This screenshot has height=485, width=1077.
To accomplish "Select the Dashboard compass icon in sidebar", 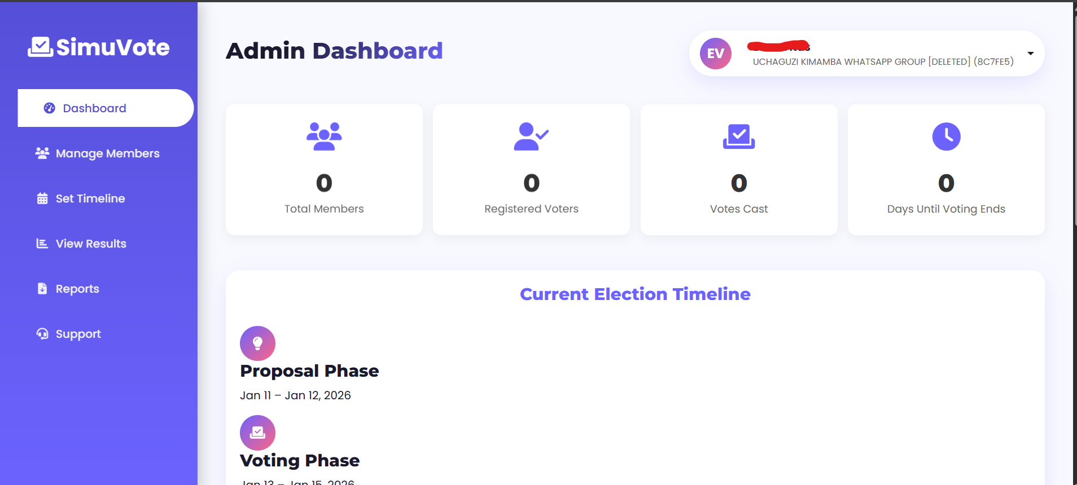I will coord(48,108).
